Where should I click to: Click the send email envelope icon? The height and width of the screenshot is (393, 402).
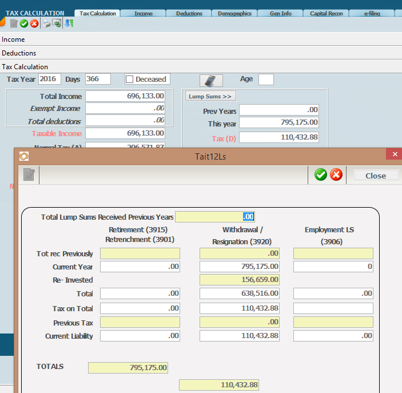click(x=57, y=23)
